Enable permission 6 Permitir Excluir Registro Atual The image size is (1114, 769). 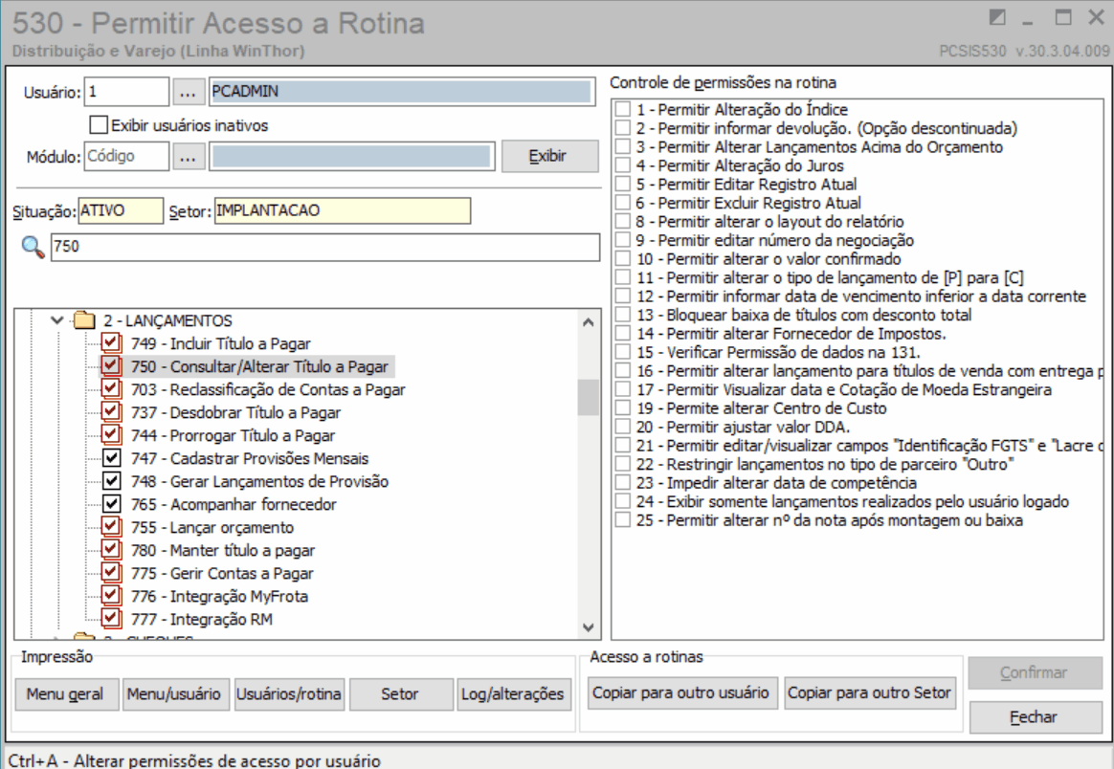[x=623, y=203]
